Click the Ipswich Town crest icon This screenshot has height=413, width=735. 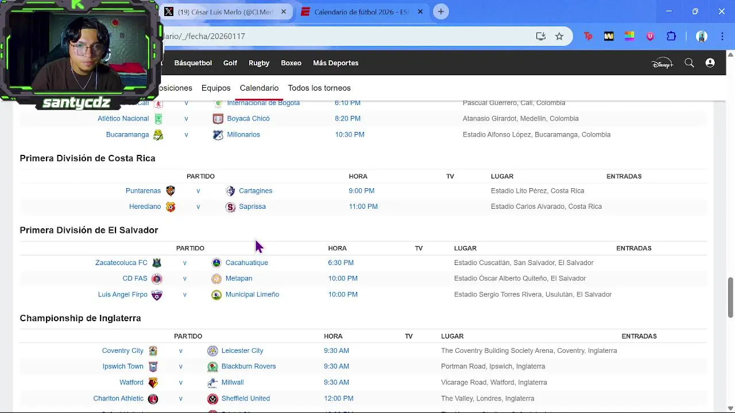coord(153,367)
